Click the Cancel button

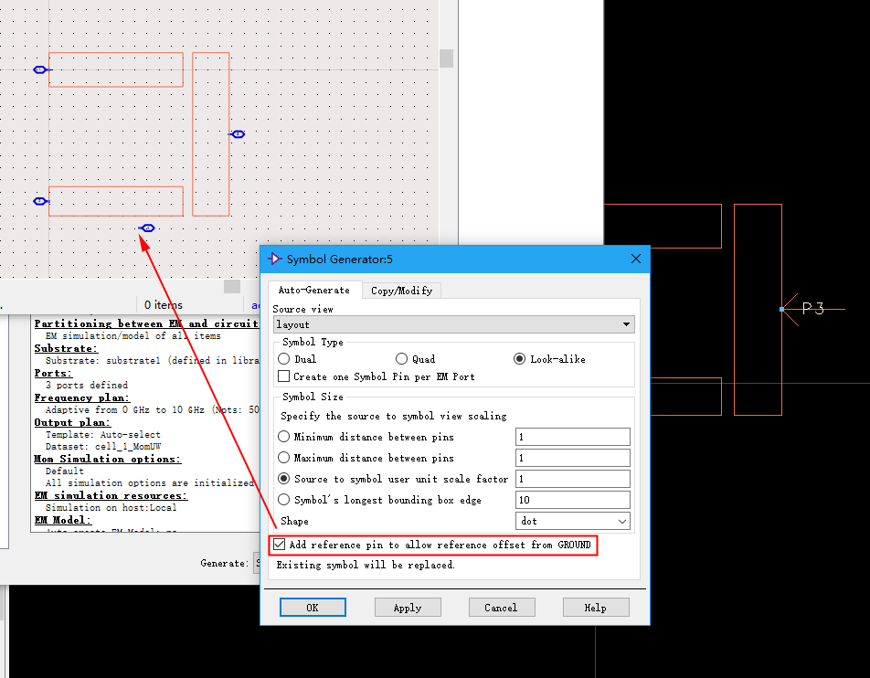click(x=502, y=608)
